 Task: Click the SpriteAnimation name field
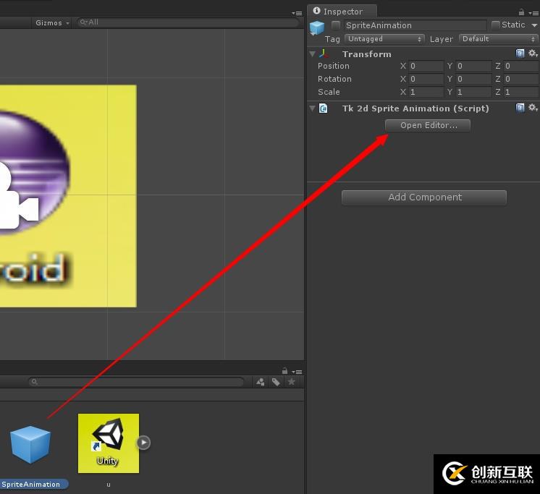click(415, 25)
